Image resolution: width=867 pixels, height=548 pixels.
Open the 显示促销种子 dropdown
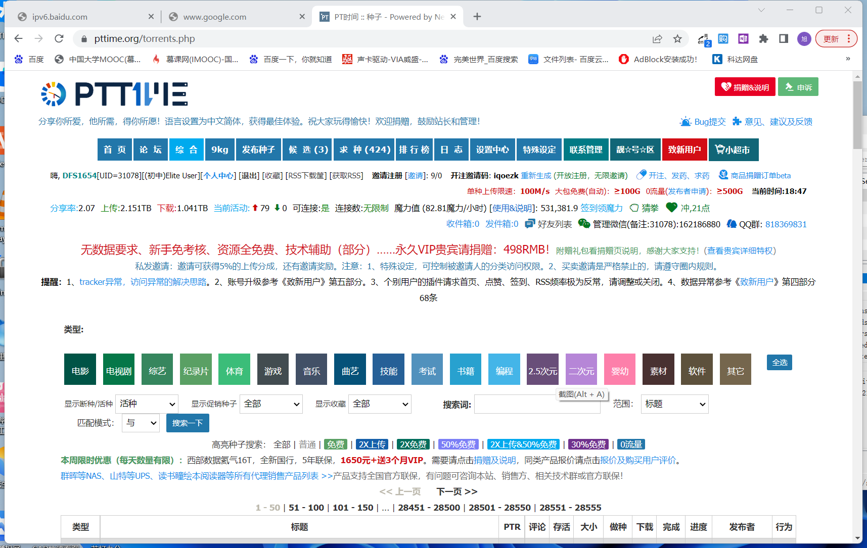pyautogui.click(x=271, y=404)
